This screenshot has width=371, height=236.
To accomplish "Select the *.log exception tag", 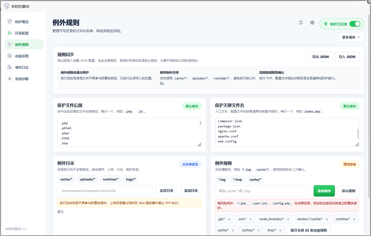I will point(222,179).
